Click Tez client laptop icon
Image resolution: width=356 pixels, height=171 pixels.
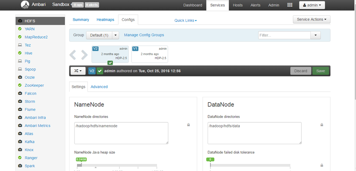click(x=20, y=45)
